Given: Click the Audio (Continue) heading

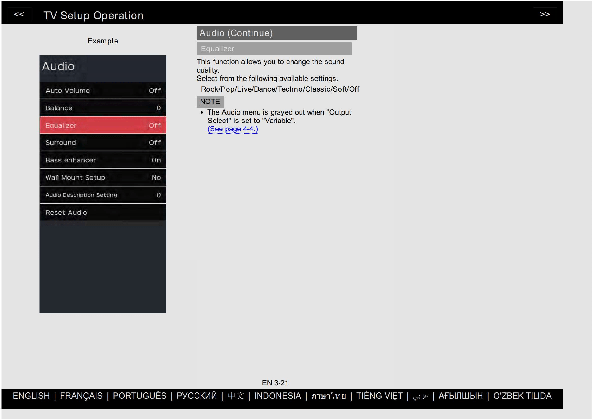Looking at the screenshot, I should coord(277,33).
